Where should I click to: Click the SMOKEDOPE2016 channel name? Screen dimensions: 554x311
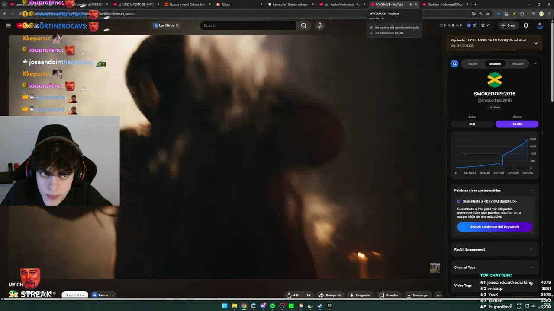point(494,94)
